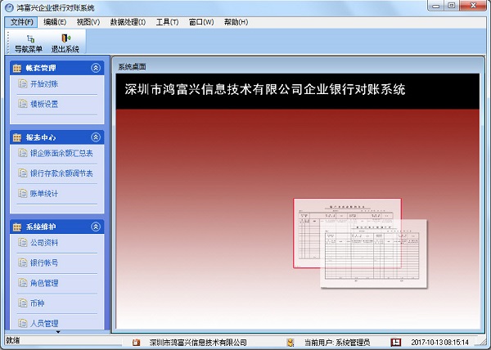The image size is (491, 350).
Task: Click the icon beside 银行帐号
Action: coord(23,262)
